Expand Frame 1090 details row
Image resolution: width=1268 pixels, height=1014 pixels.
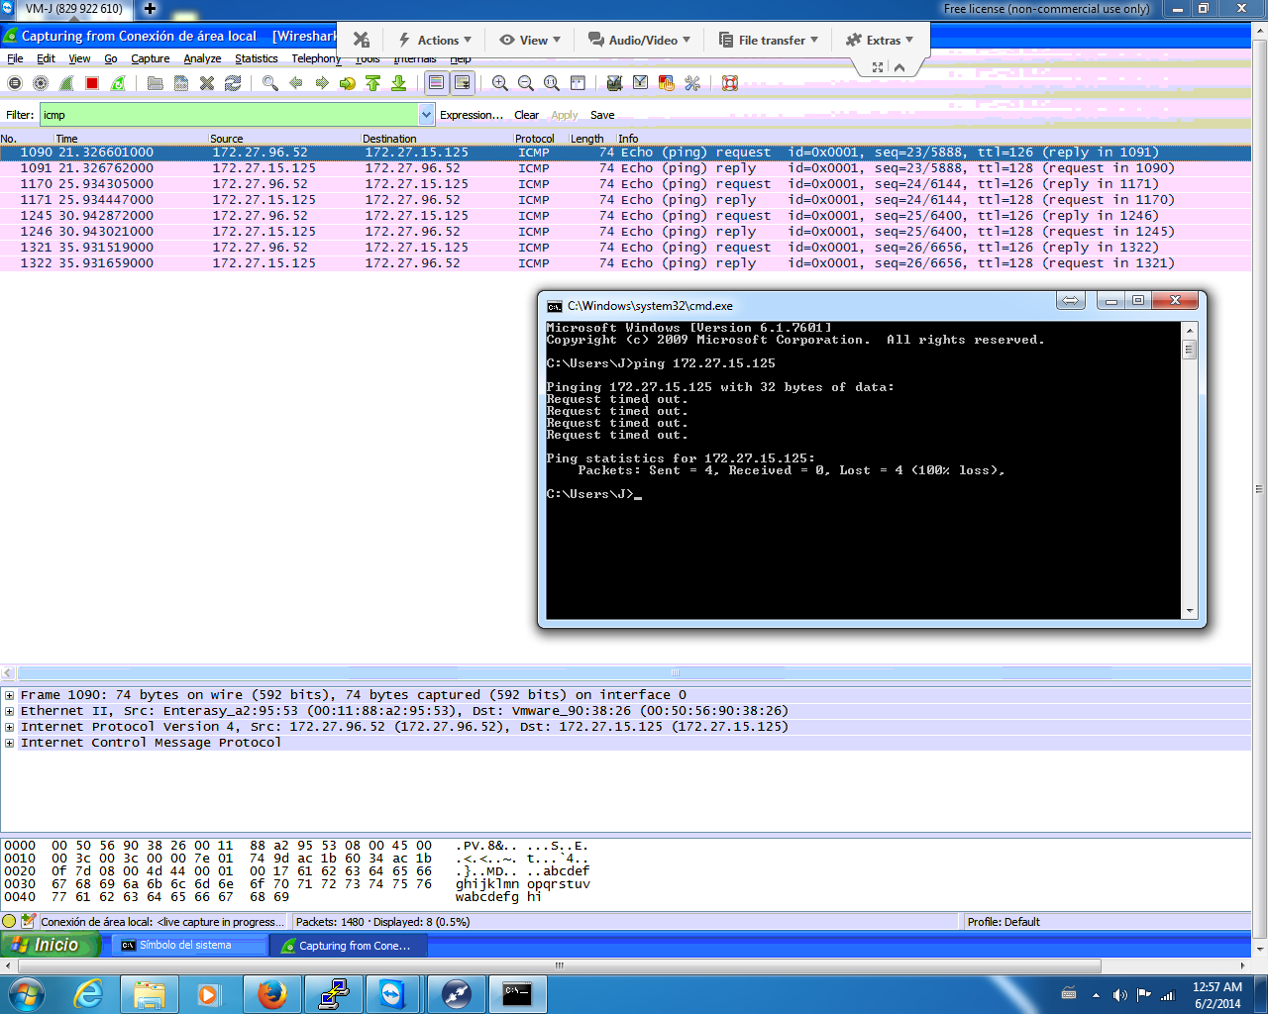coord(9,695)
